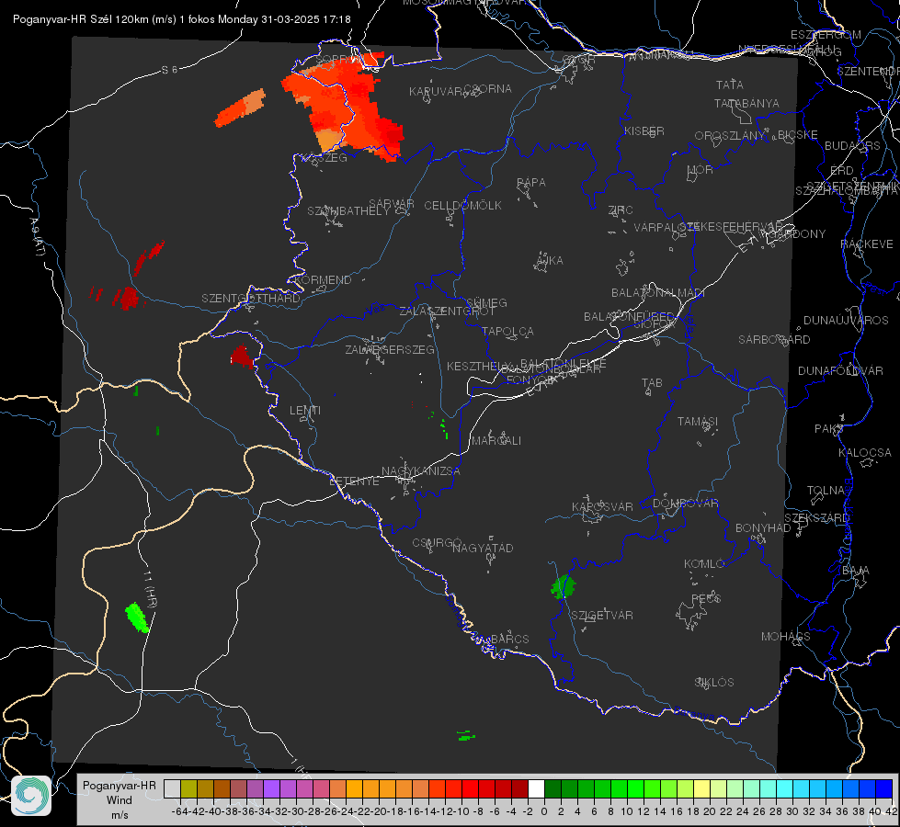Click the TATA town label
The height and width of the screenshot is (827, 900).
coord(730,85)
